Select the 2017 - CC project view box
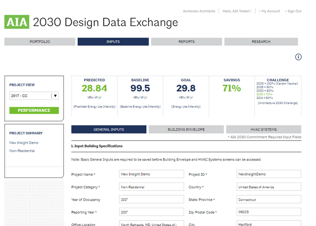Image resolution: width=316 pixels, height=226 pixels. coord(34,96)
